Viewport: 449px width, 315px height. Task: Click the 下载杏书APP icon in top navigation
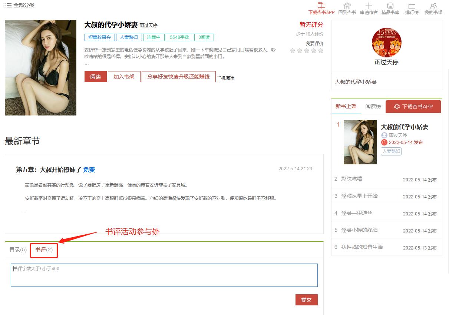[321, 6]
